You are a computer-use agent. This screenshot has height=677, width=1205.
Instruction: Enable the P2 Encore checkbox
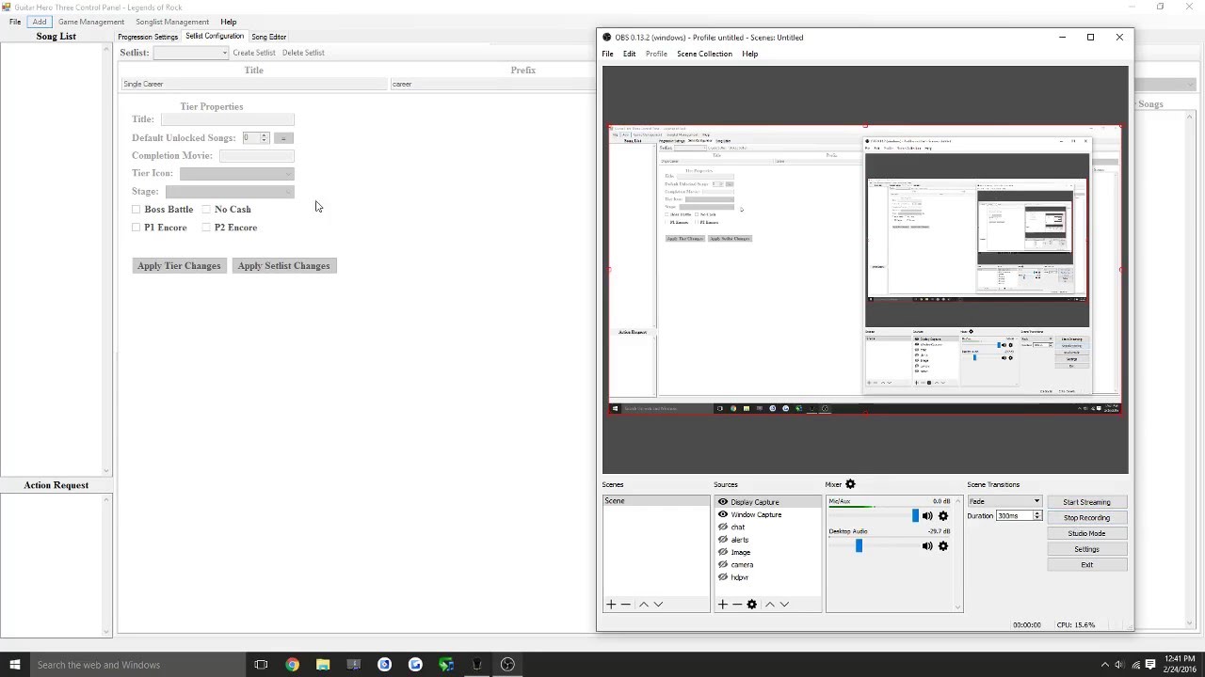pos(207,228)
